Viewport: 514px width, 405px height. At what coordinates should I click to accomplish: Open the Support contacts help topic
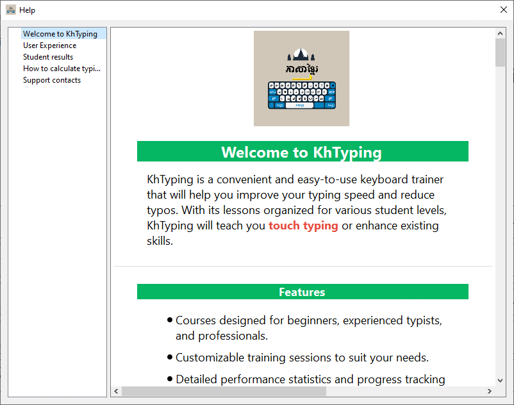point(52,80)
